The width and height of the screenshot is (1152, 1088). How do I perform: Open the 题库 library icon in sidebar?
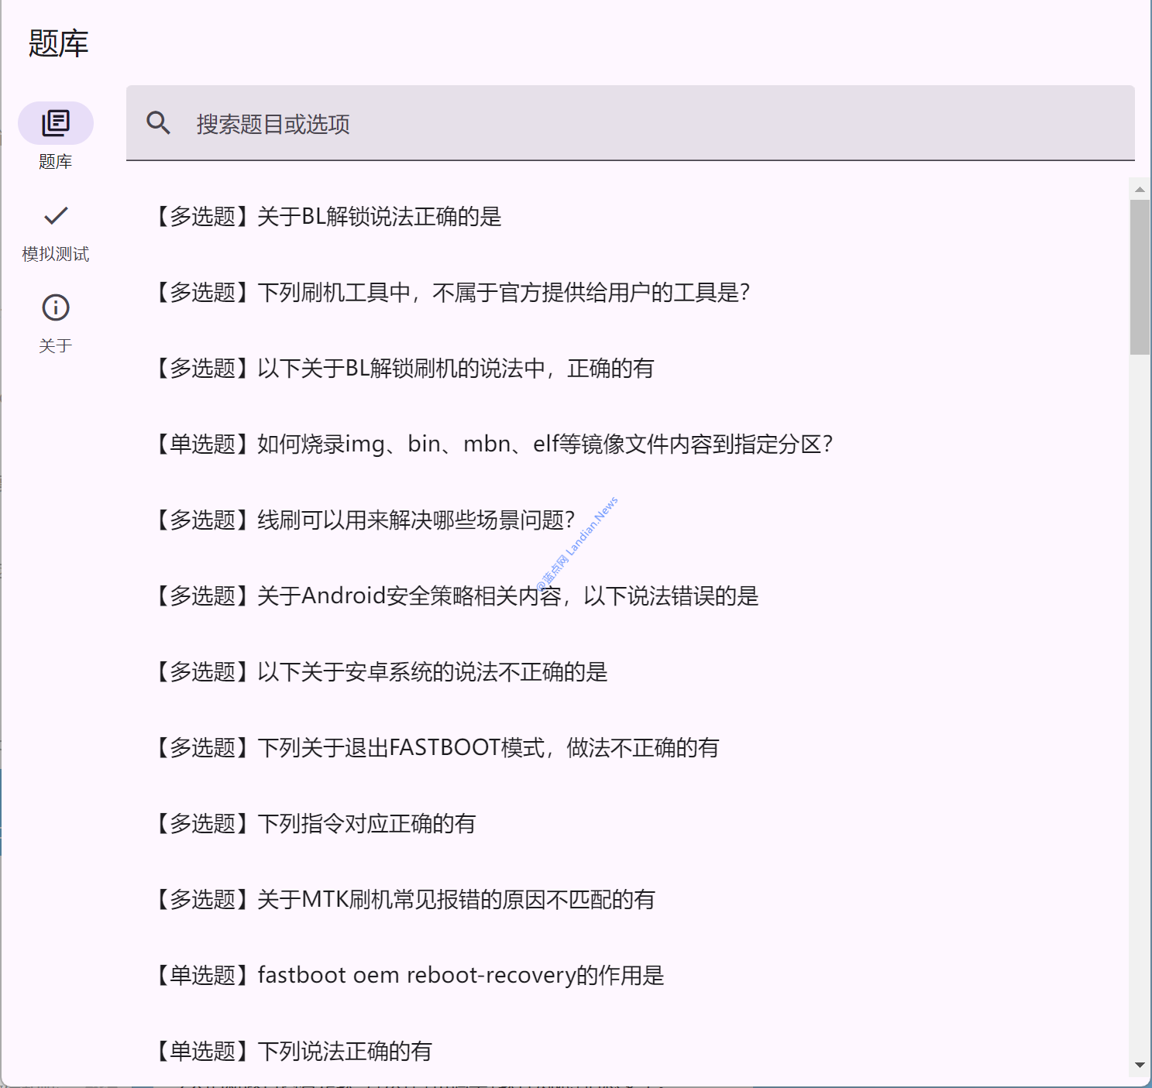point(56,123)
